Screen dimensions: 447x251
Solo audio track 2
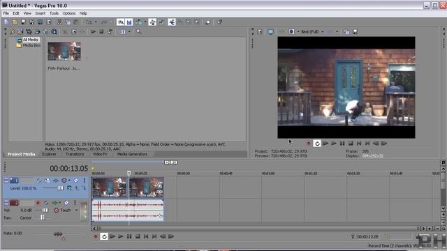[75, 203]
